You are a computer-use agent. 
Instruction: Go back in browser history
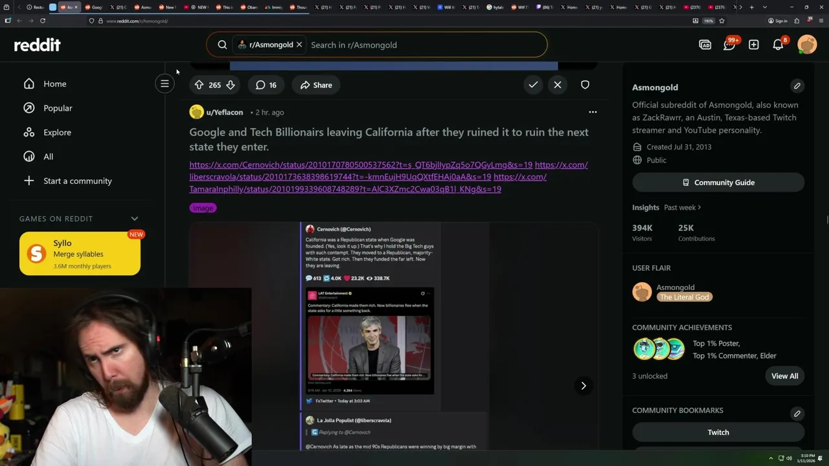(x=19, y=21)
